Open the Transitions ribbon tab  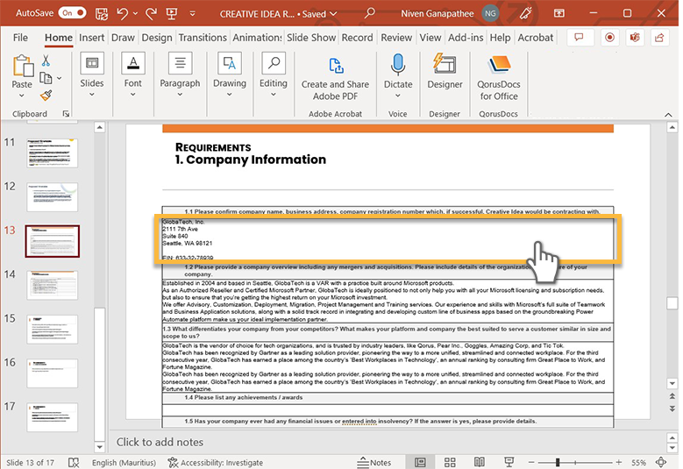pyautogui.click(x=203, y=38)
